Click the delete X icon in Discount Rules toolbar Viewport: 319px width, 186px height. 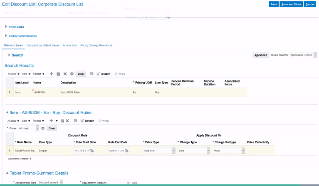[x=67, y=121]
